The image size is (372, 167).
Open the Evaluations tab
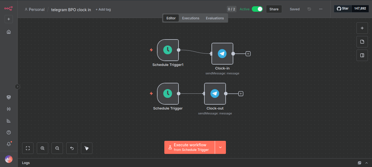pyautogui.click(x=215, y=18)
